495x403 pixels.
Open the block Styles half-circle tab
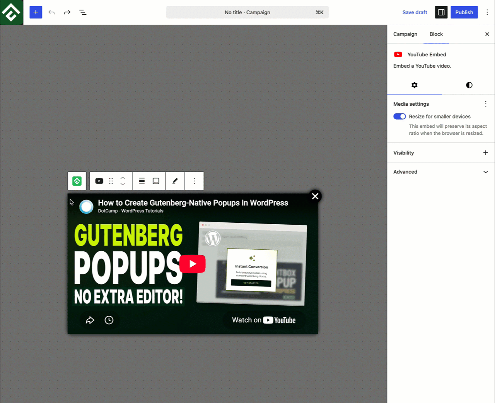469,85
